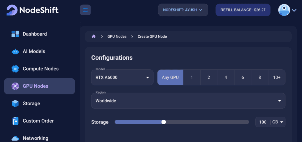This screenshot has width=302, height=142.
Task: Select GPU count 8
Action: (260, 77)
